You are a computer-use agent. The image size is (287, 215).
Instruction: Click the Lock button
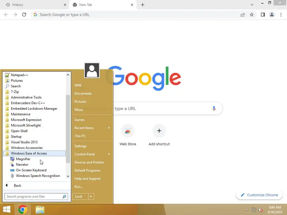80,197
